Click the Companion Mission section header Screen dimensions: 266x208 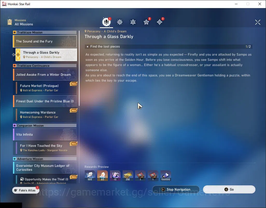[x=45, y=126]
